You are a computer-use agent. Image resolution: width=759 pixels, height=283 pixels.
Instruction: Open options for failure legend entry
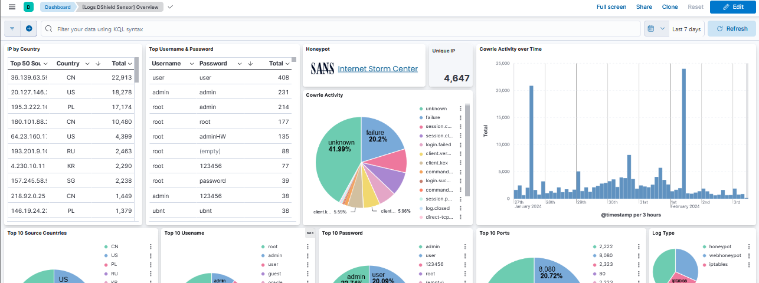(x=460, y=118)
